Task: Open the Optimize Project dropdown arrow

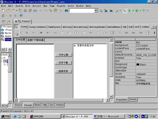Action: (x=148, y=10)
